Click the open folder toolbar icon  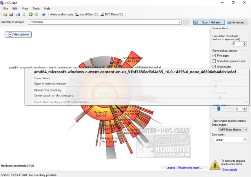(x=5, y=14)
